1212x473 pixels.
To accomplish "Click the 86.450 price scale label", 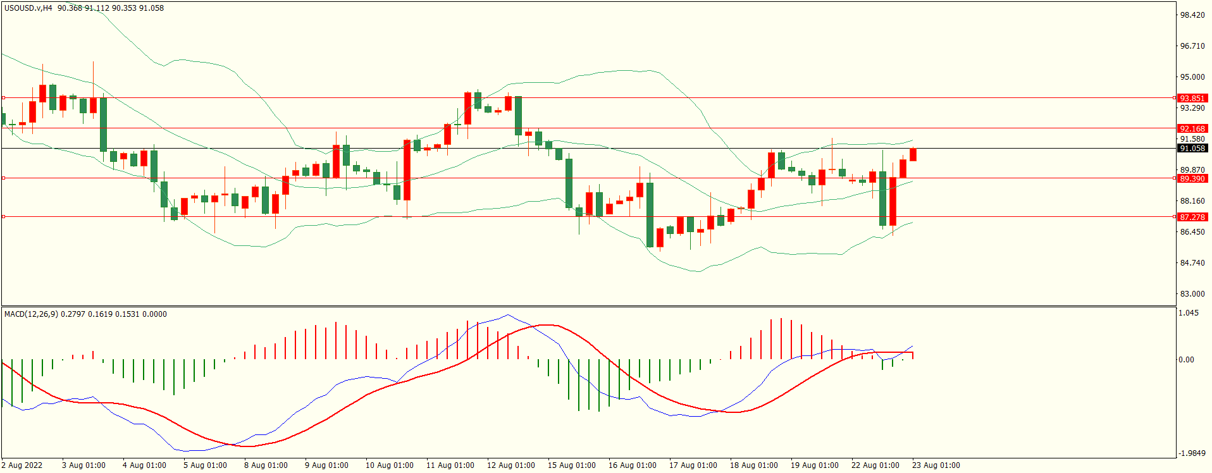I will [1192, 232].
